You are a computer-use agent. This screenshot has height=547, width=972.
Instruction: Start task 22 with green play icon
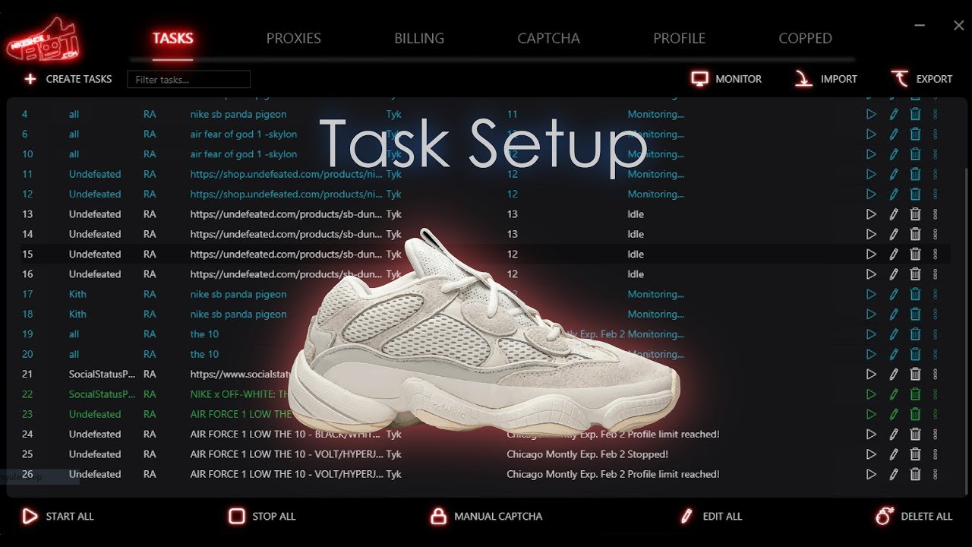tap(871, 394)
